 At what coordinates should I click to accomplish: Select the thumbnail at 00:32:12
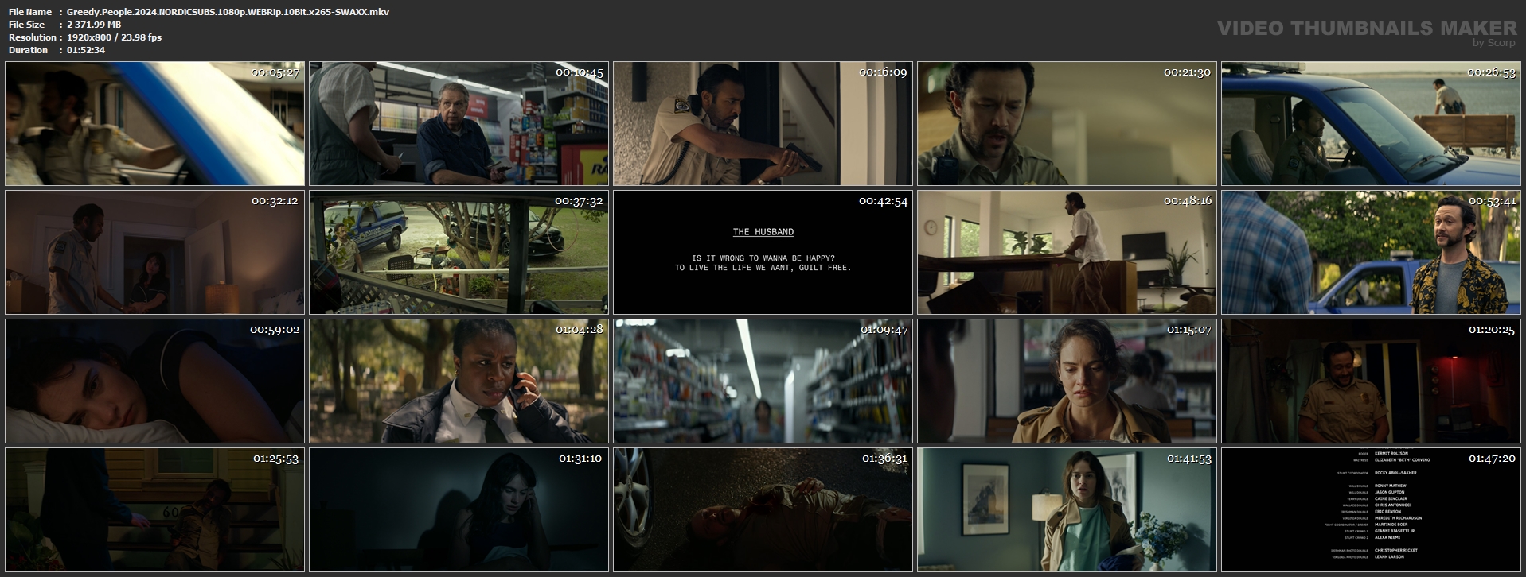(x=154, y=253)
